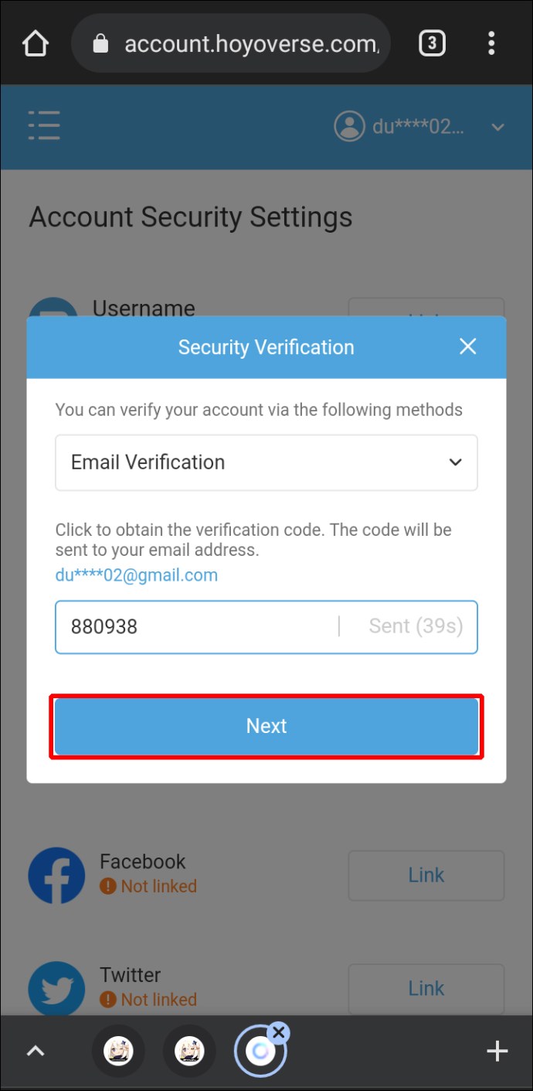Expand the bottom tab bar chevron

tap(36, 1051)
